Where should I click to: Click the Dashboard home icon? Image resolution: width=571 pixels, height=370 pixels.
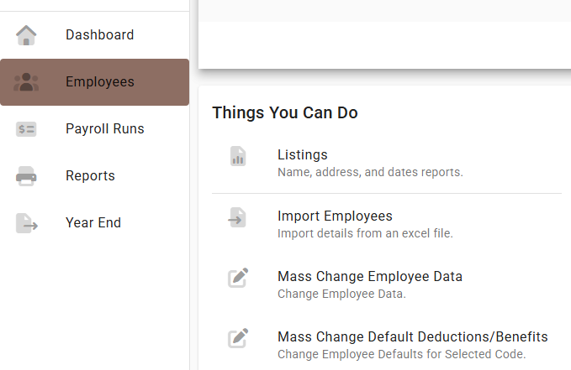[27, 35]
